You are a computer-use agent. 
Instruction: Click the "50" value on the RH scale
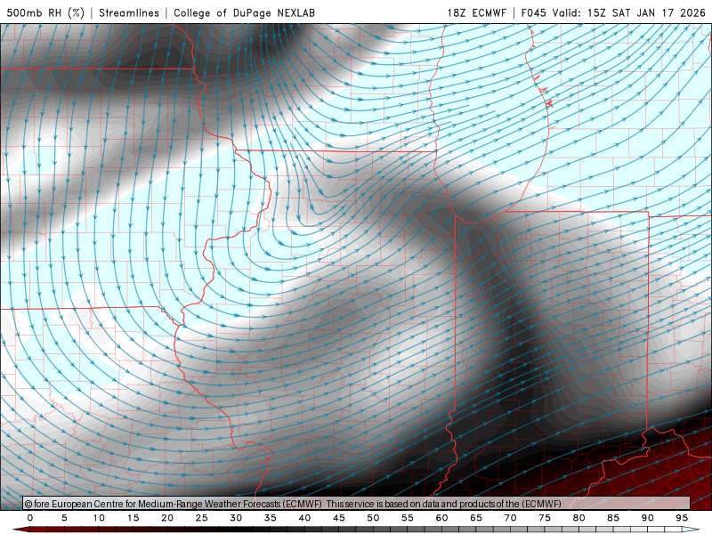(x=373, y=518)
